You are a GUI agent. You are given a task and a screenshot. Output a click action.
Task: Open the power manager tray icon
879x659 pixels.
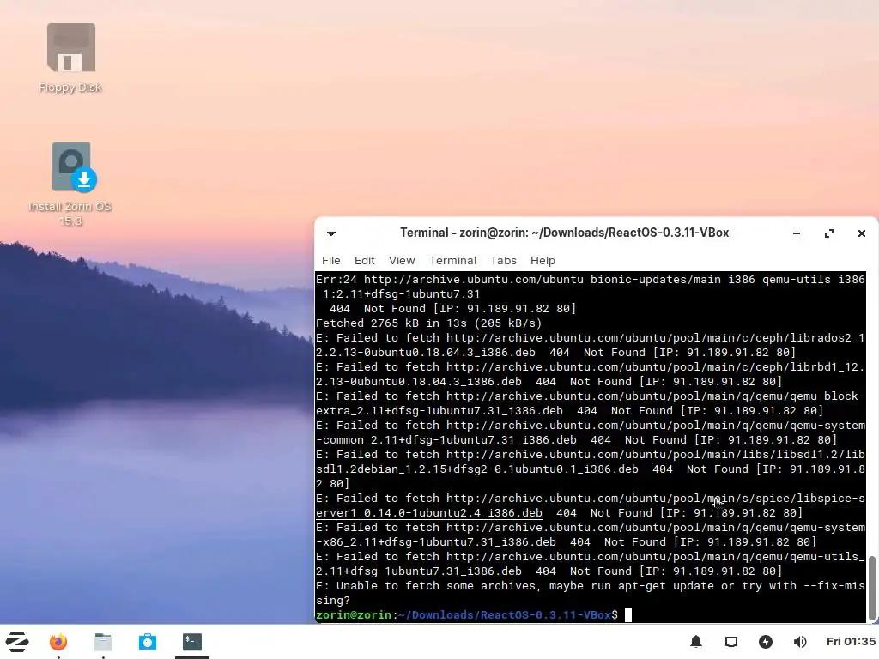pyautogui.click(x=766, y=642)
